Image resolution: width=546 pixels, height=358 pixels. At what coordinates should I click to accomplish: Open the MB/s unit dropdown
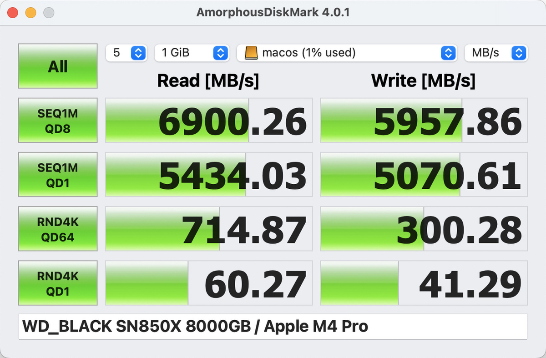click(x=496, y=53)
